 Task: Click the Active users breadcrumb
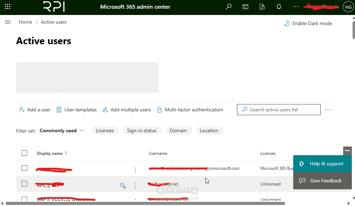point(54,22)
